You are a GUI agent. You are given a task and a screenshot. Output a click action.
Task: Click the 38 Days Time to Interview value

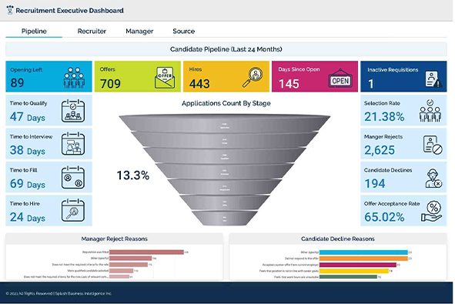(28, 150)
